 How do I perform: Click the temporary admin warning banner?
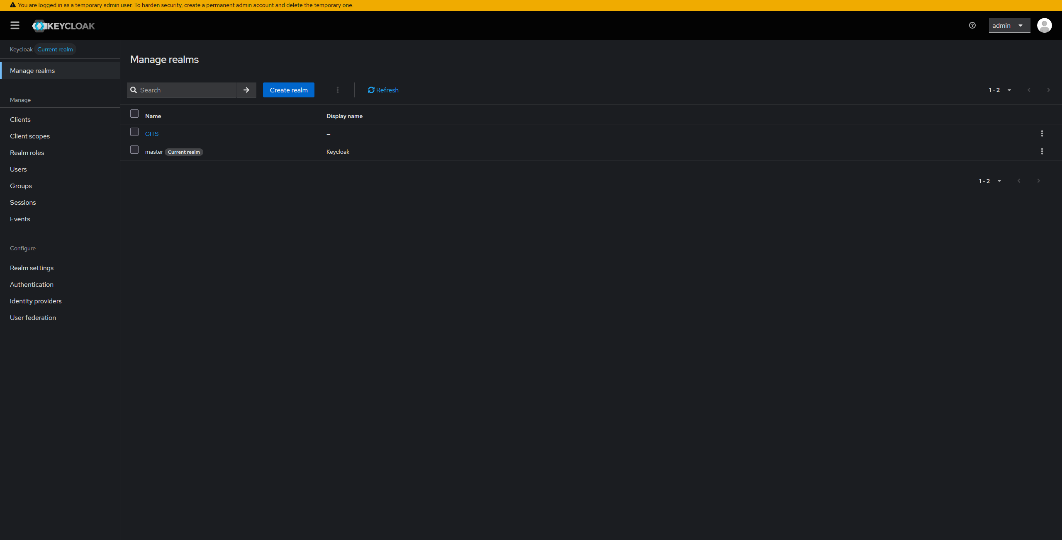pos(531,5)
